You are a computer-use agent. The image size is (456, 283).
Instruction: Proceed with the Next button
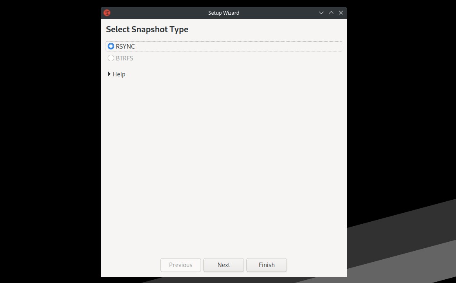[223, 265]
